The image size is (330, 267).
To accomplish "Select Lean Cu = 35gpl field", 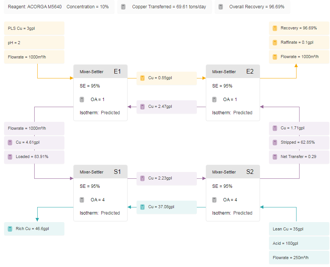I will [x=299, y=229].
